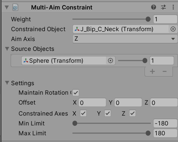Remove source object with minus button
The image size is (178, 142).
[x=165, y=71]
